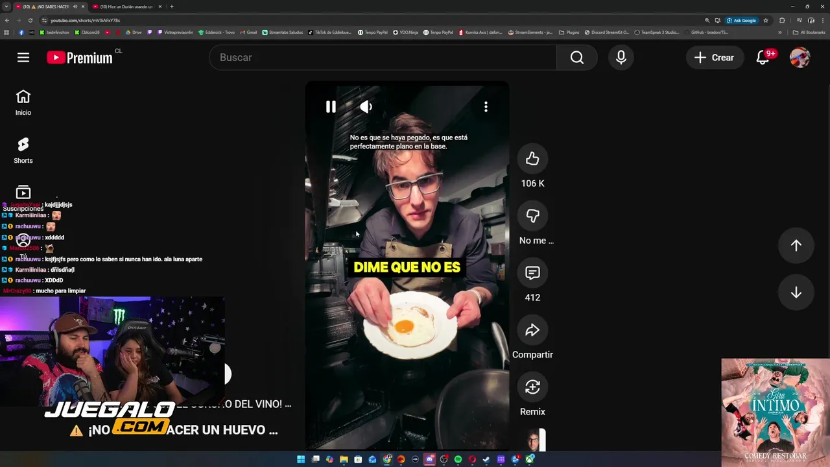Go to Inicio in the sidebar

[x=23, y=102]
